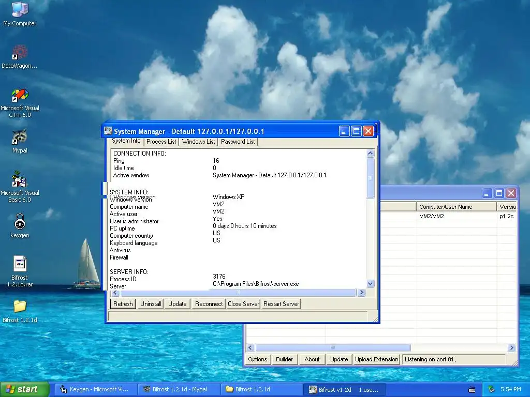This screenshot has height=397, width=530.
Task: Switch to the Windows List tab
Action: click(198, 142)
